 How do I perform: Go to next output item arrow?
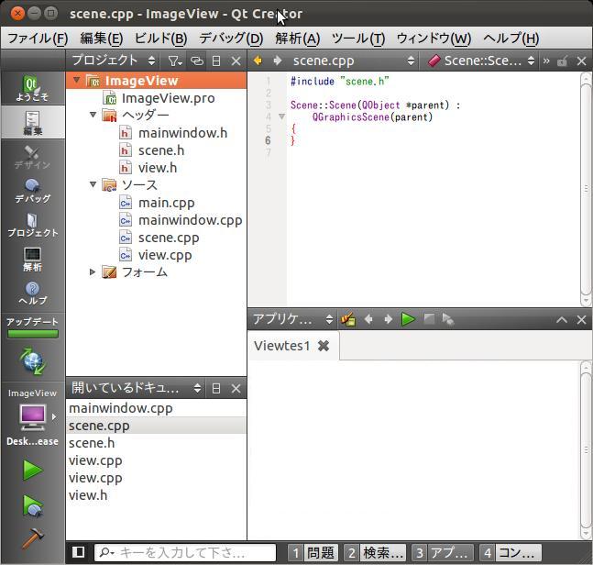click(388, 319)
